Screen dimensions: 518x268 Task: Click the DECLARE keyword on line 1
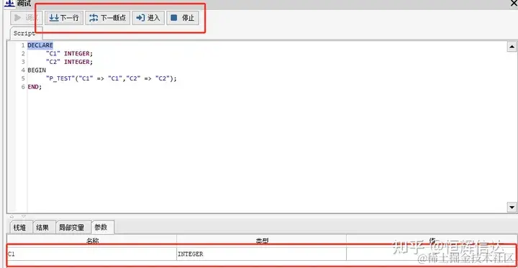pyautogui.click(x=40, y=45)
